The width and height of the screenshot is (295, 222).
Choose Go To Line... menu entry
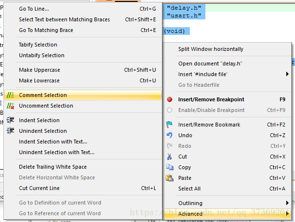coord(34,9)
